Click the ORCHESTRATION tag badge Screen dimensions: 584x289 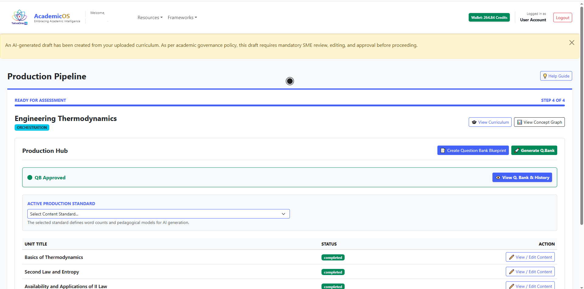point(32,128)
